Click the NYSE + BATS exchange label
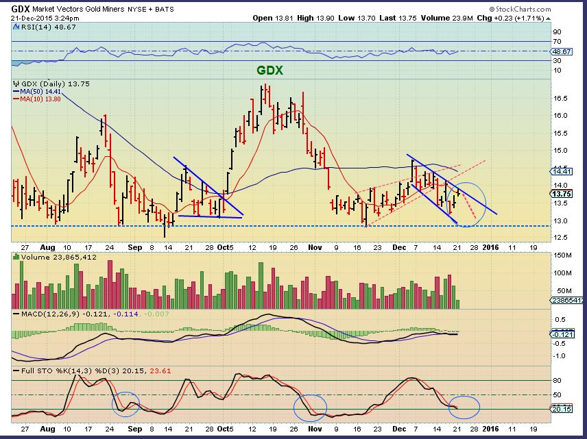Screen dimensions: 587x439 (x=151, y=10)
